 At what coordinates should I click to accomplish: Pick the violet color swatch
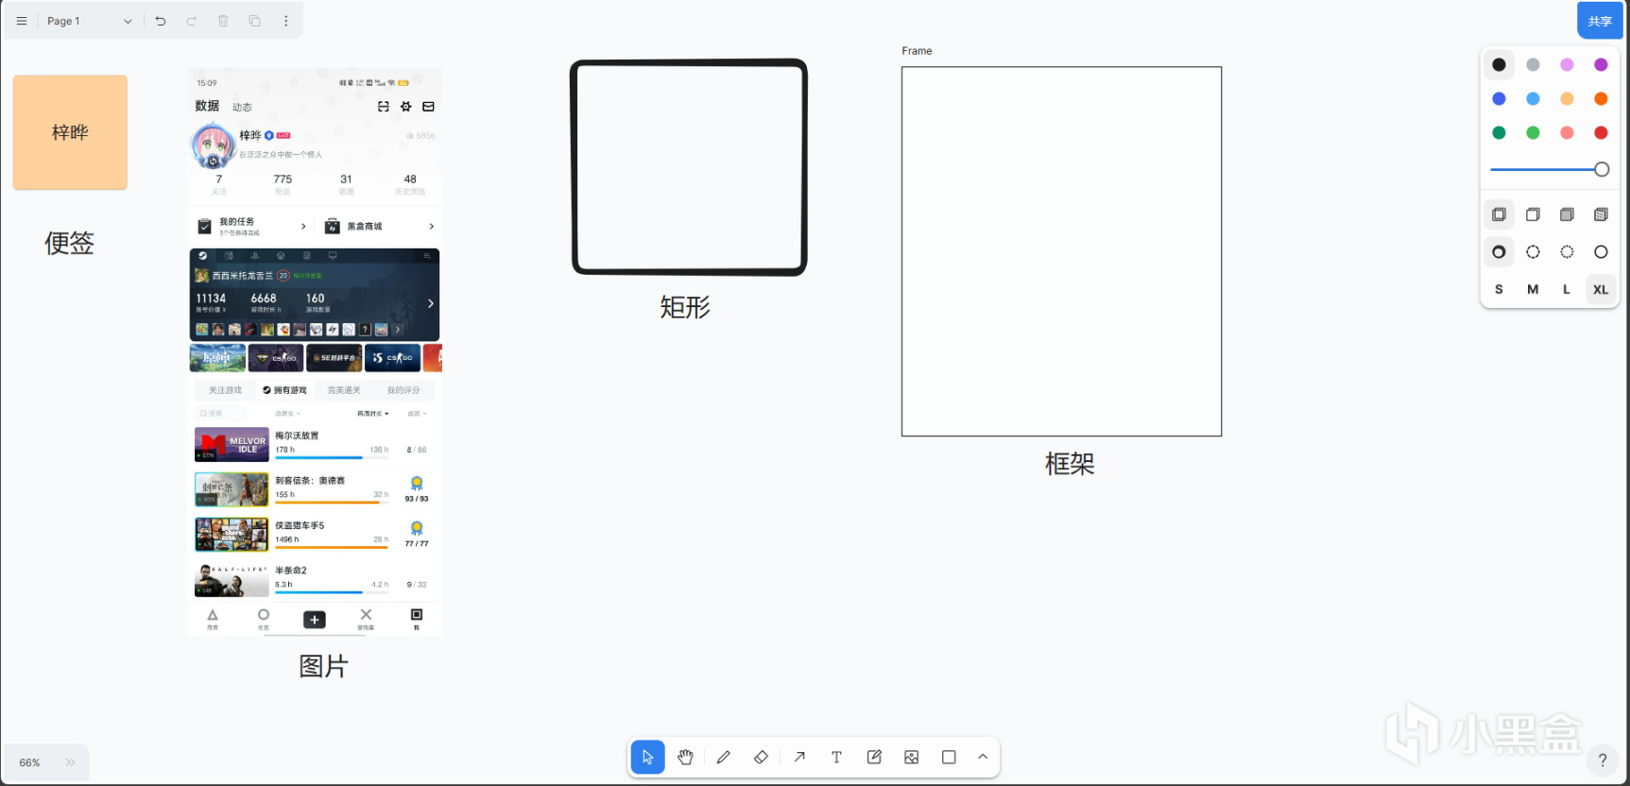[1601, 65]
